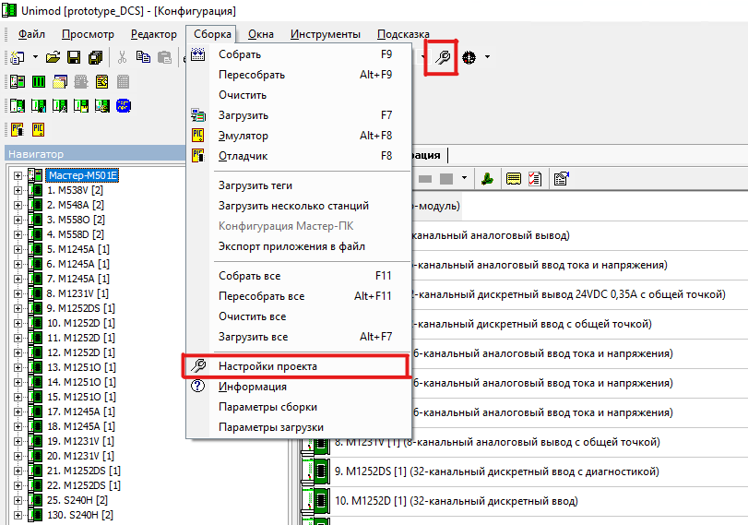Expand the 1. M538V [2] node
The image size is (748, 525).
pyautogui.click(x=18, y=190)
